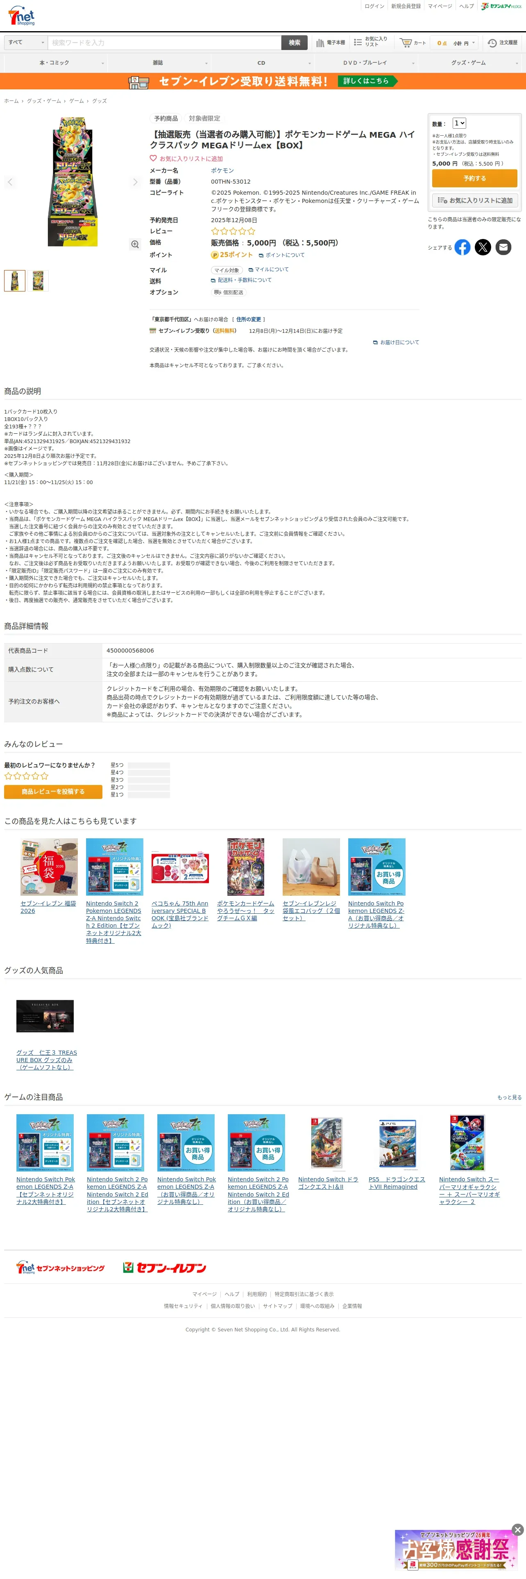Close the anniversary sale popup banner
526x1579 pixels.
(x=518, y=1529)
